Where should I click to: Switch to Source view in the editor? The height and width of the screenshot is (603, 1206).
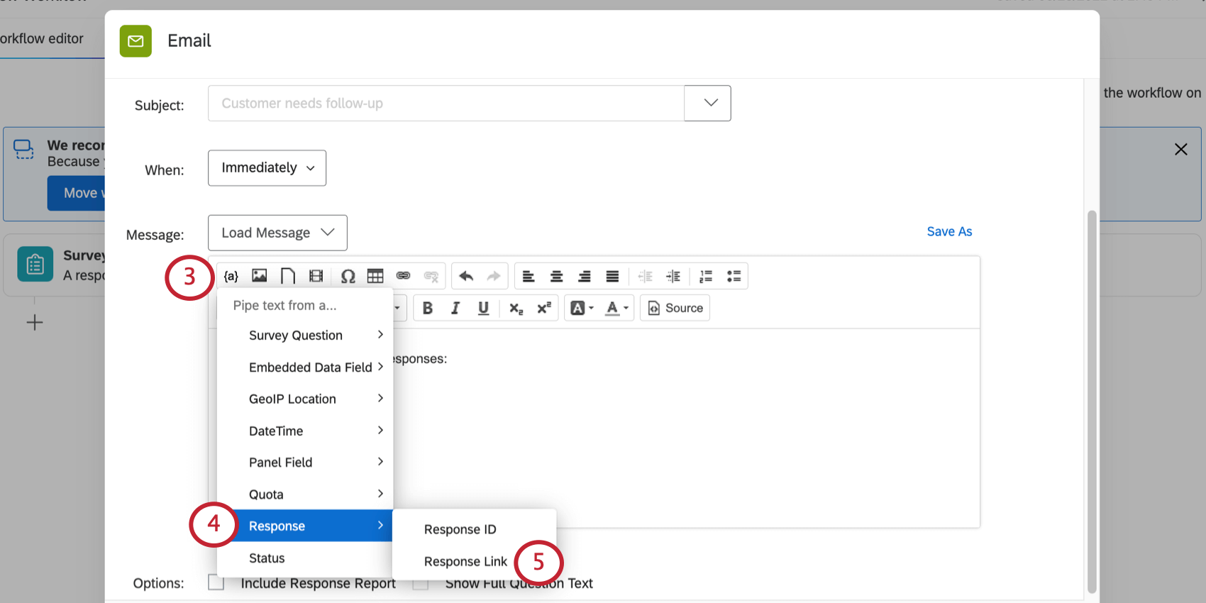coord(675,308)
